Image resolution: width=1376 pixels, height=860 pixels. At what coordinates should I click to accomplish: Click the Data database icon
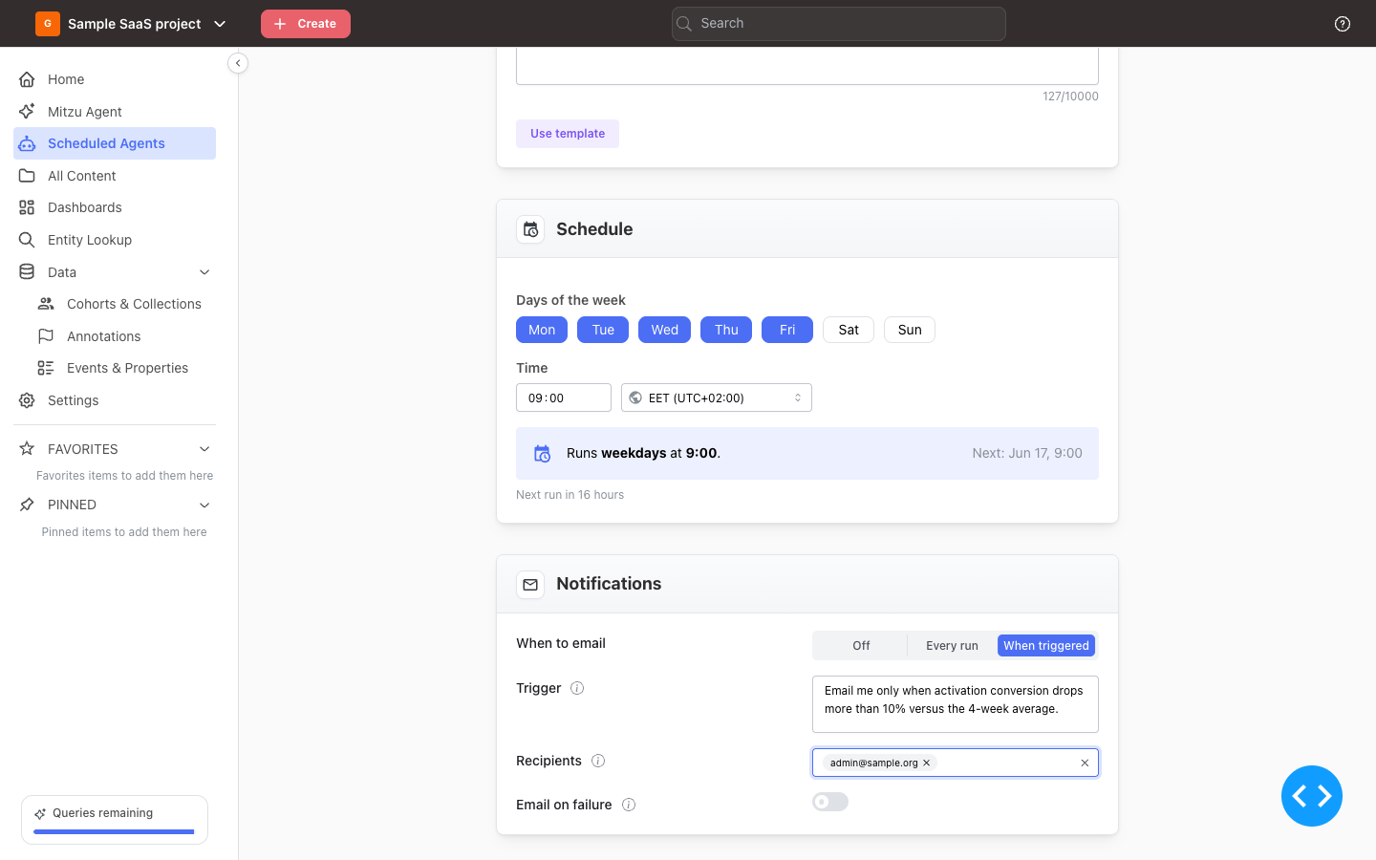pos(27,272)
